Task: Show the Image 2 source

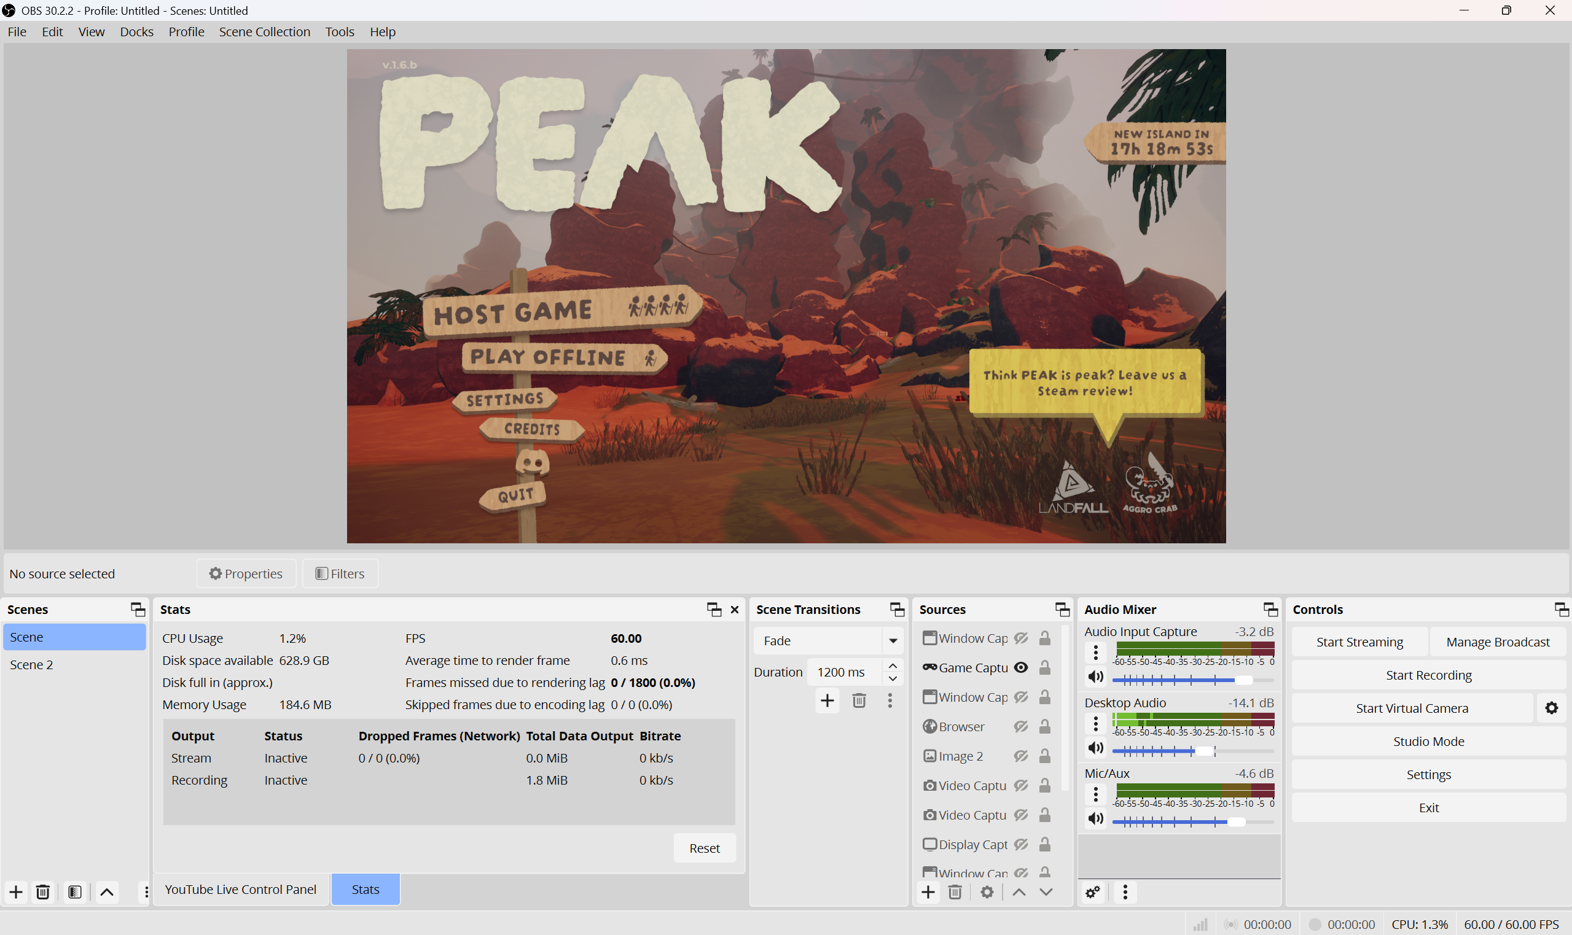Action: [x=1021, y=756]
